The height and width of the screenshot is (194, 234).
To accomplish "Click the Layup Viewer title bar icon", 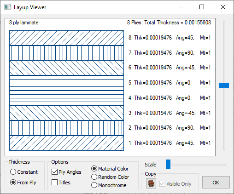I will tap(8, 7).
